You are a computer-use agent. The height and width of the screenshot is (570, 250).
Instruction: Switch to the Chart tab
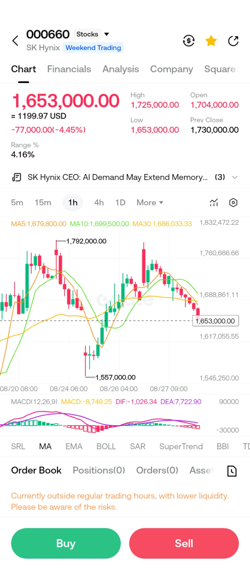pos(23,69)
